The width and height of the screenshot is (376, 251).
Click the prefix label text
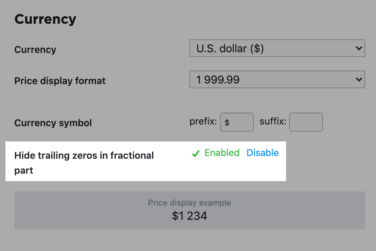[x=203, y=121]
